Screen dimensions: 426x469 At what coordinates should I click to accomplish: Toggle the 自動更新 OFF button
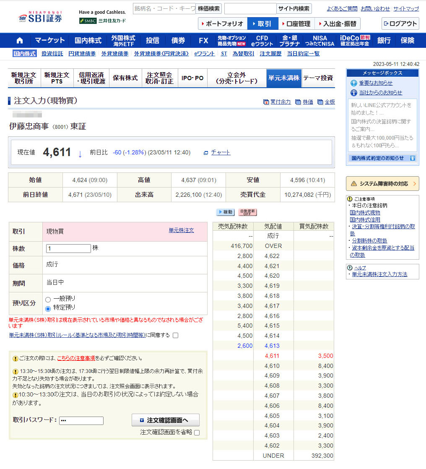[x=247, y=212]
